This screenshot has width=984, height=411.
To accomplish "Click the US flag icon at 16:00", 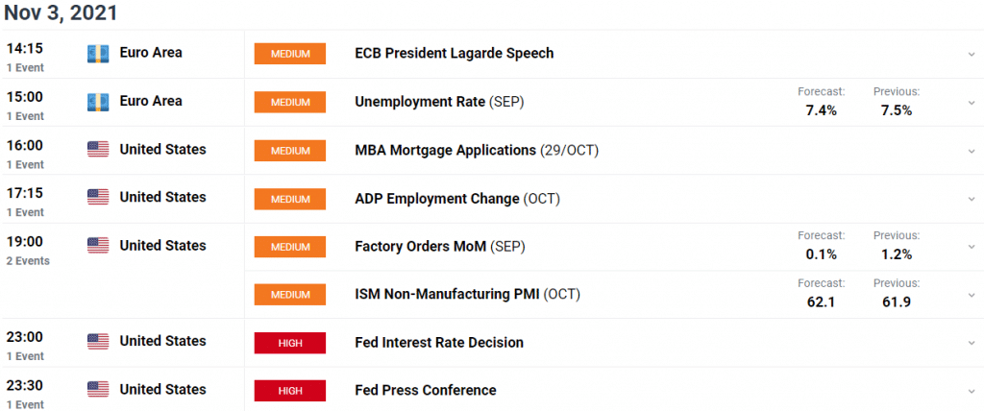I will pos(98,150).
